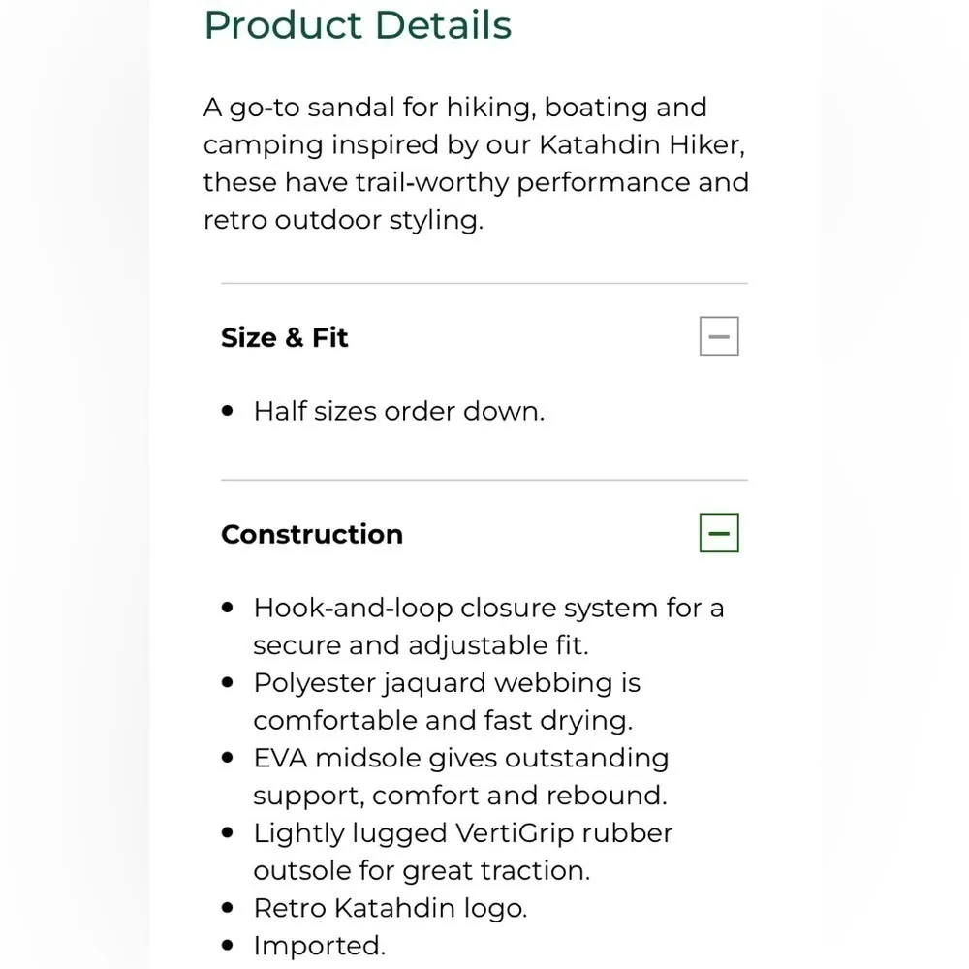Viewport: 969px width, 969px height.
Task: Click 'secure and adjustable fit' text line
Action: pyautogui.click(x=421, y=645)
